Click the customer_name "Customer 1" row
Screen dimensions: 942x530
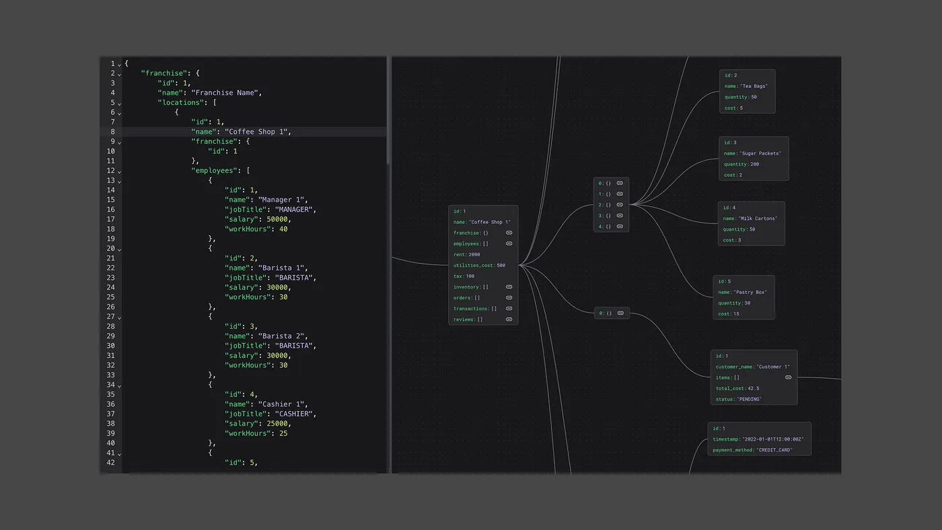click(x=752, y=367)
